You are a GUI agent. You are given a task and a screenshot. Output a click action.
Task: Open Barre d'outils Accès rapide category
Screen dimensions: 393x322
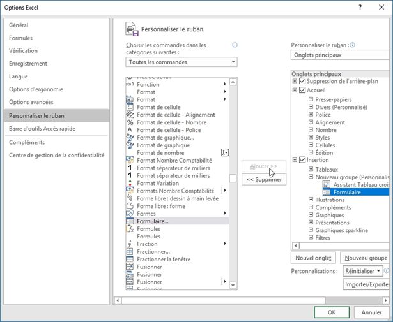[x=57, y=129]
